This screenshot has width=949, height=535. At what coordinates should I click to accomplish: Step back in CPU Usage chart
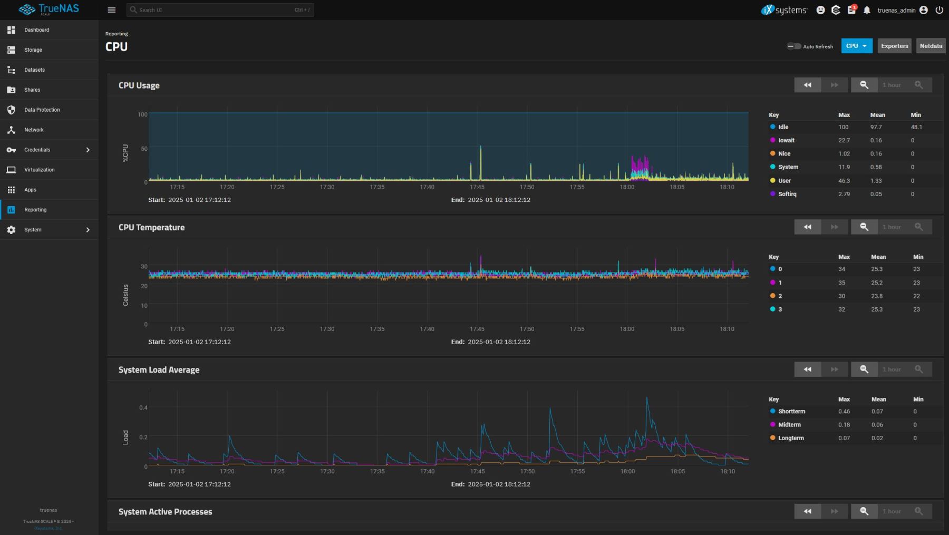807,85
